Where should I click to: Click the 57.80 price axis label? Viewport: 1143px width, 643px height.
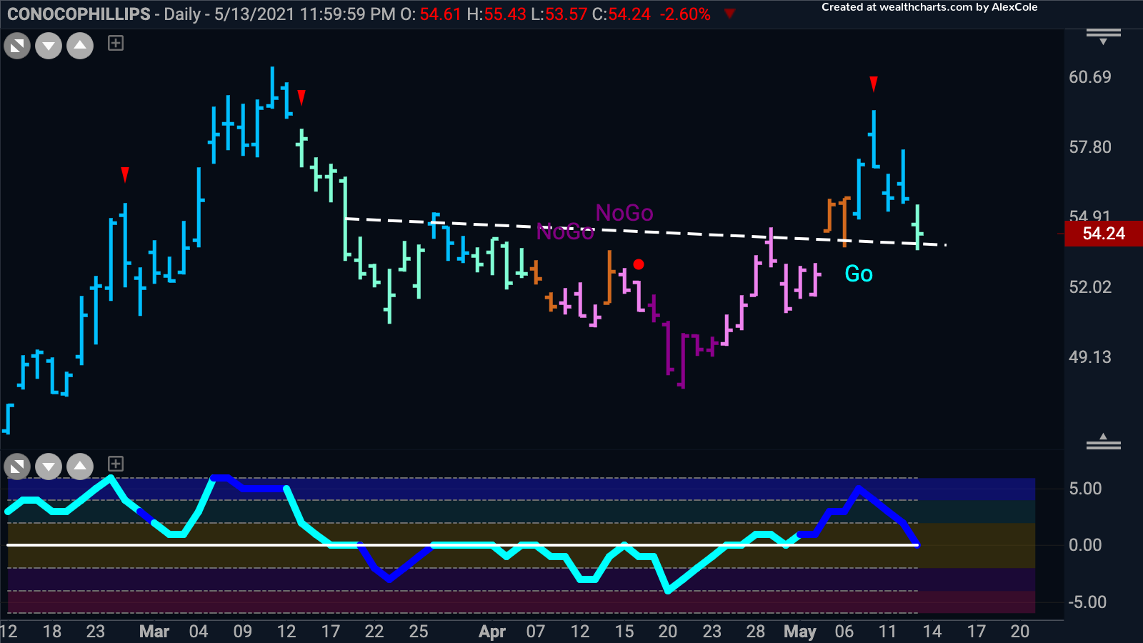[x=1090, y=147]
